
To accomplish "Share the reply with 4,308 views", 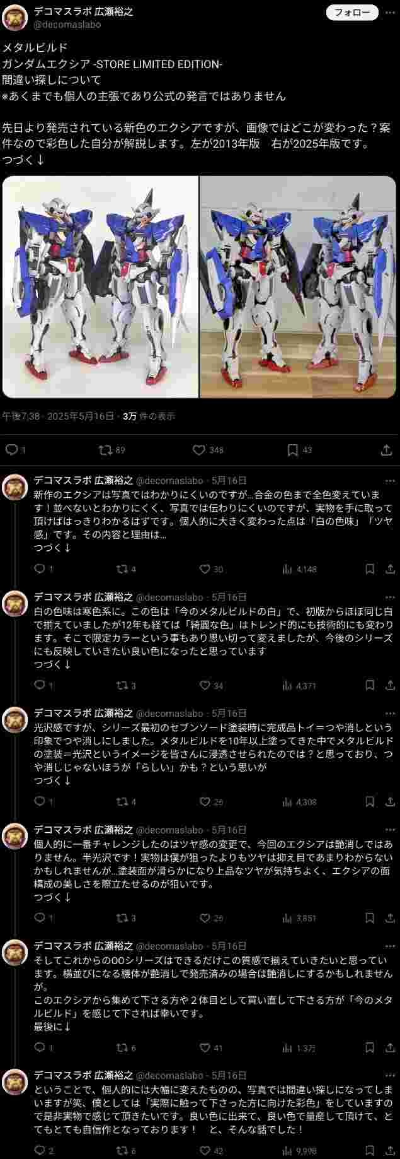I will [389, 801].
